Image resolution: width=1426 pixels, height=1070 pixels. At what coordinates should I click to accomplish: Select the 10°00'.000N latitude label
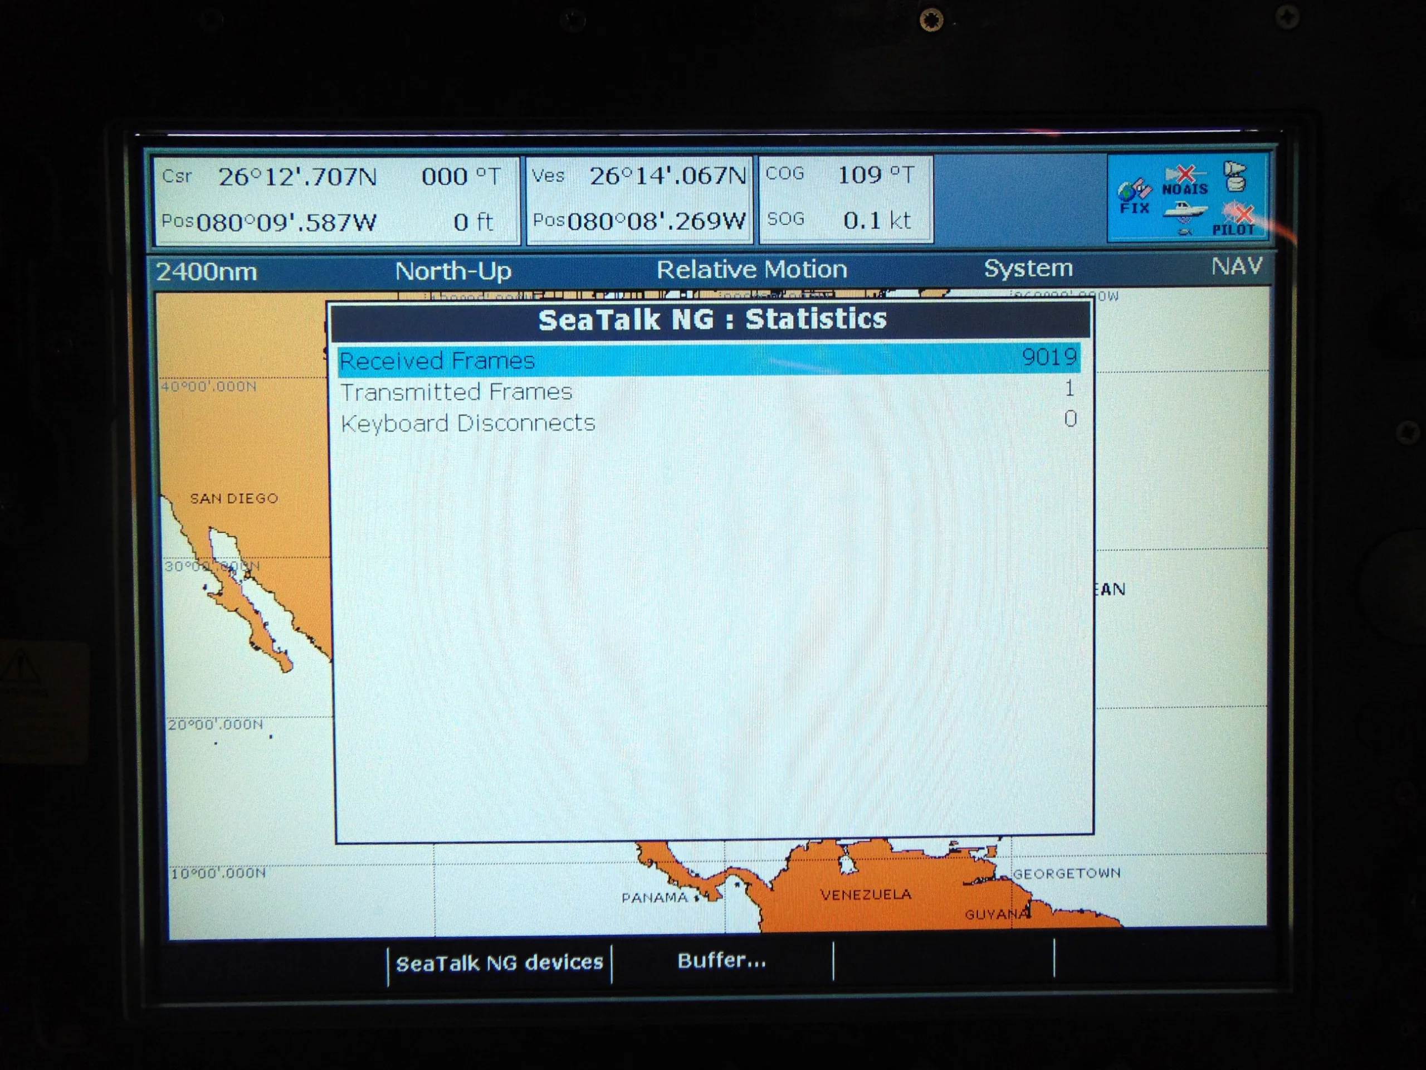click(x=218, y=873)
